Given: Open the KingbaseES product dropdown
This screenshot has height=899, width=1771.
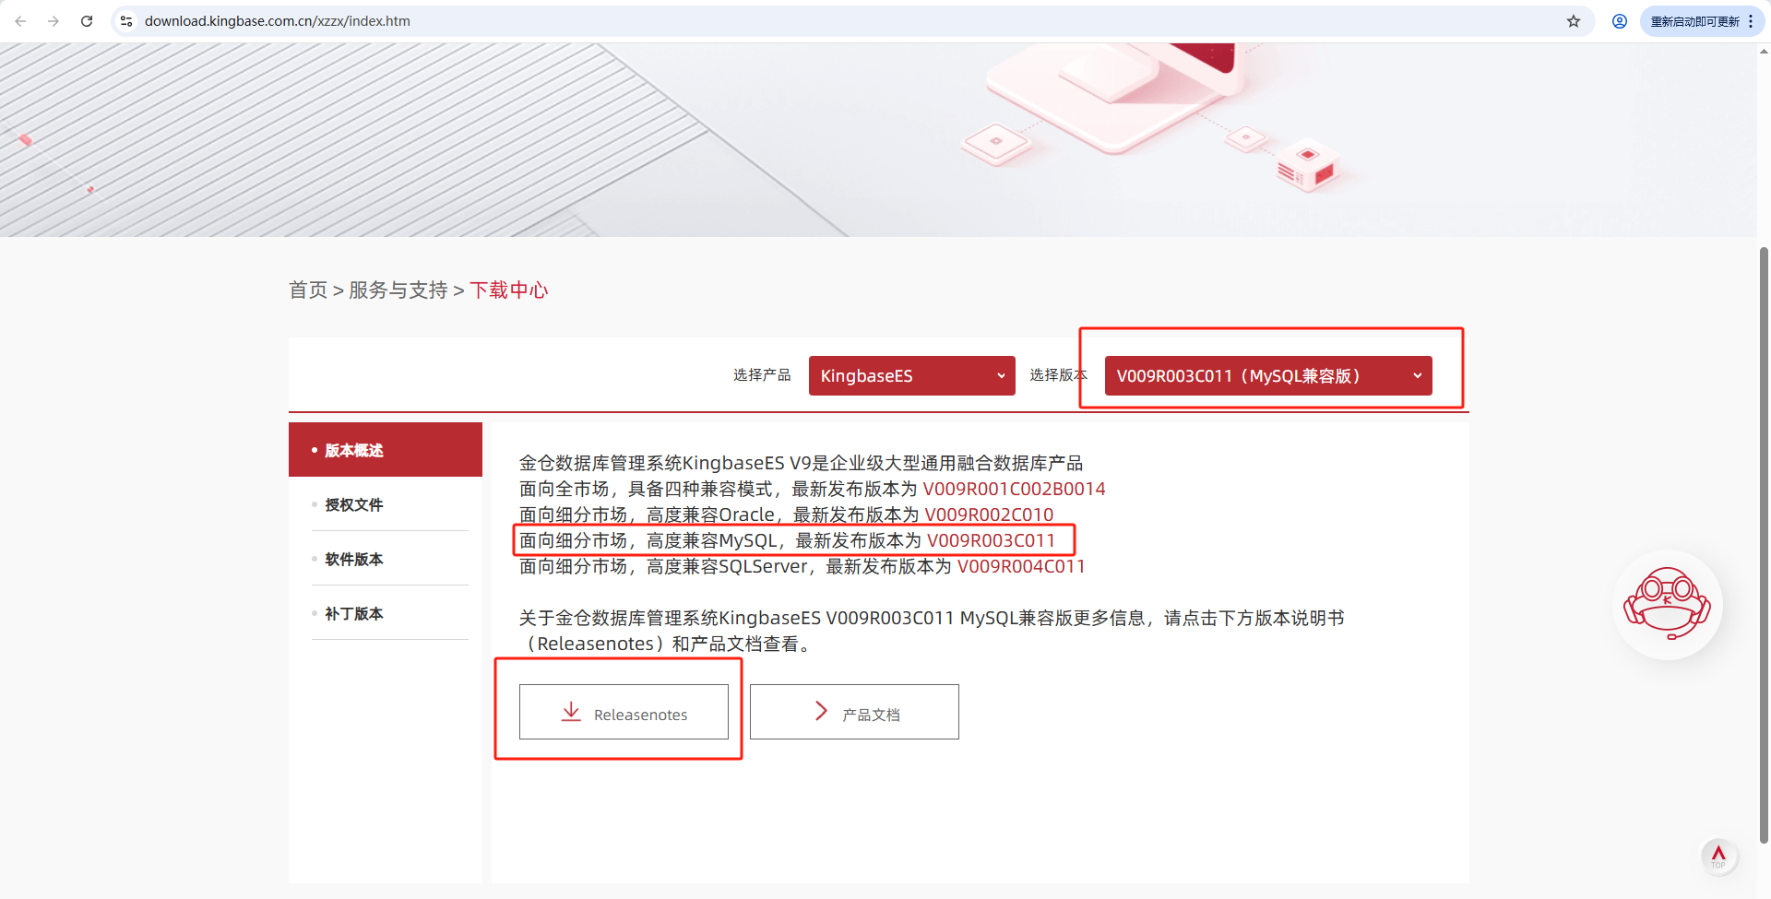Looking at the screenshot, I should point(912,376).
